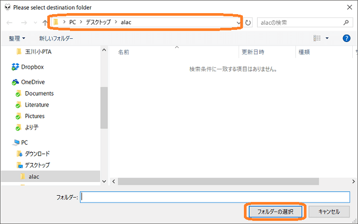Select OneDrive in the navigation pane

[33, 82]
